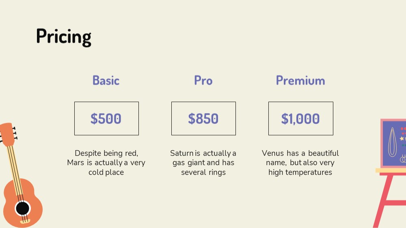
Task: Select the black guitar sound hole
Action: (x=22, y=209)
